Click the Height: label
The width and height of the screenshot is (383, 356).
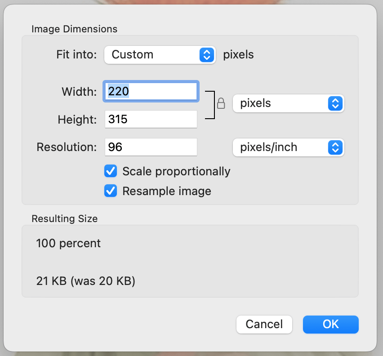[x=77, y=120]
